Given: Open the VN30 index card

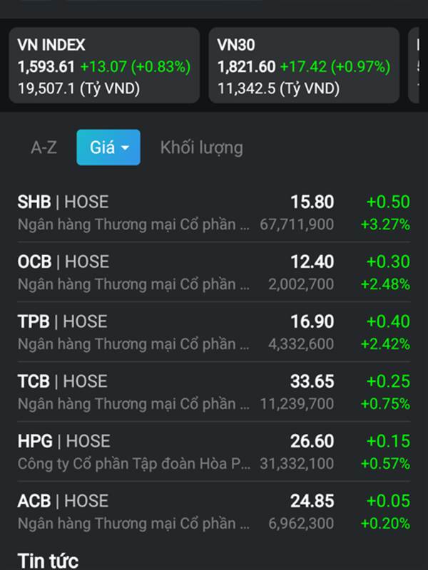Looking at the screenshot, I should coord(304,66).
